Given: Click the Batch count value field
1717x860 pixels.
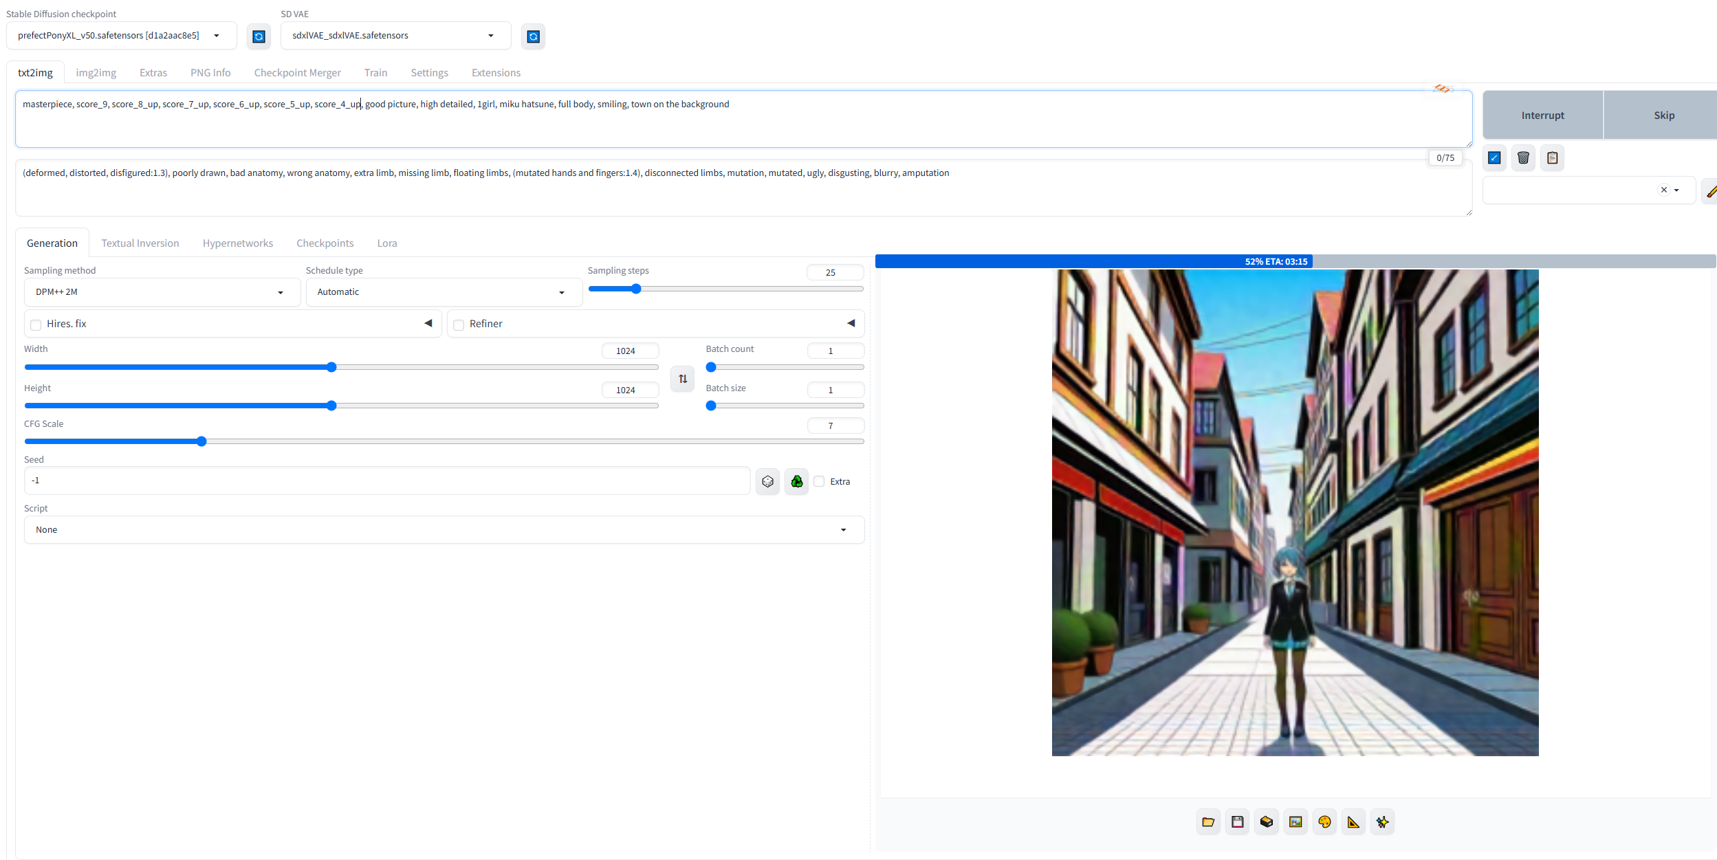Looking at the screenshot, I should coord(835,351).
